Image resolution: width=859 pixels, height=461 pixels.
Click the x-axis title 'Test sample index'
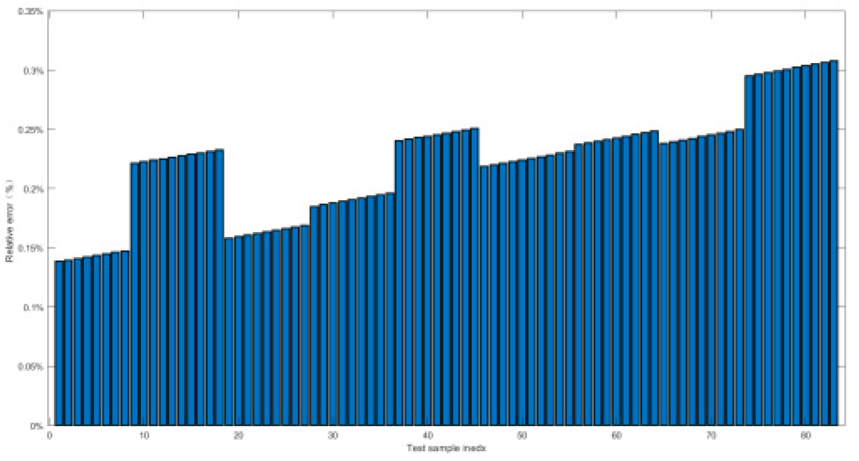coord(446,449)
